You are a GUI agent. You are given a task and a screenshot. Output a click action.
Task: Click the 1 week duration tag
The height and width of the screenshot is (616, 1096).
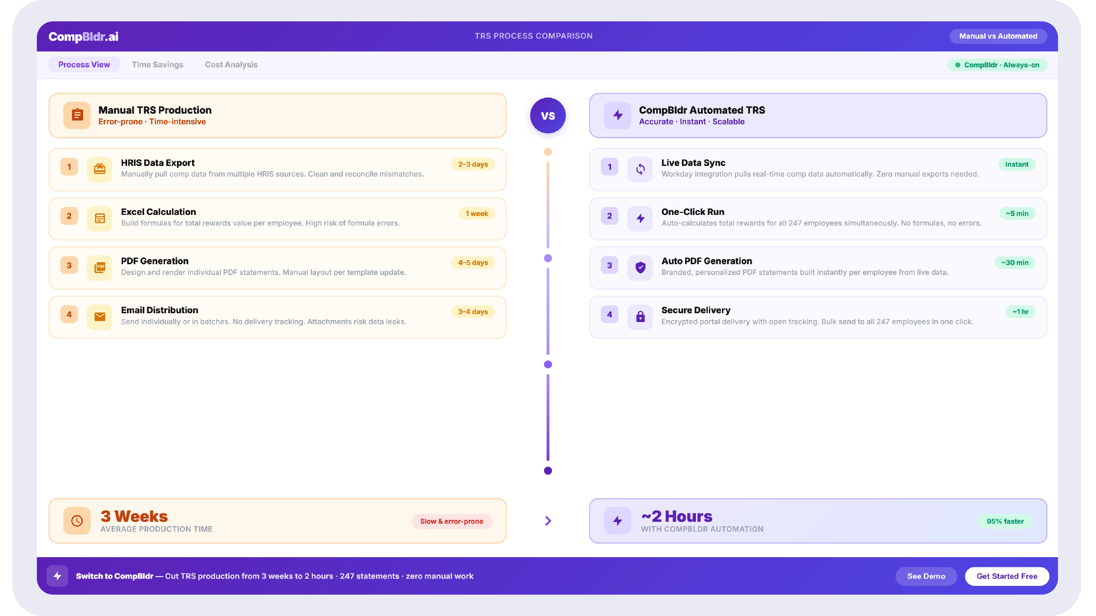476,214
